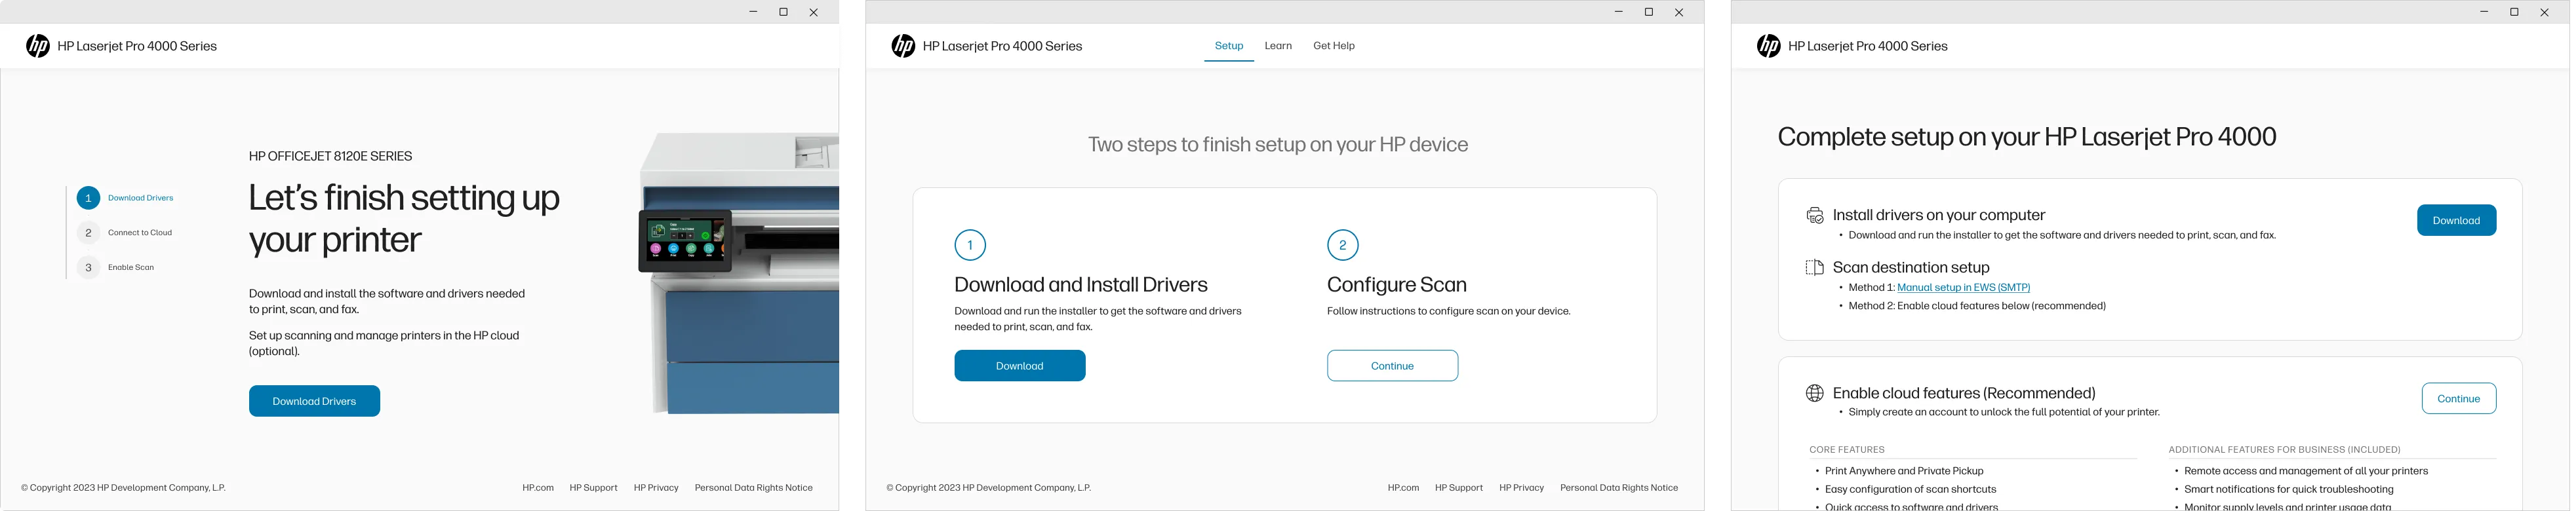Image resolution: width=2576 pixels, height=511 pixels.
Task: Minimize the middle window
Action: coord(1618,12)
